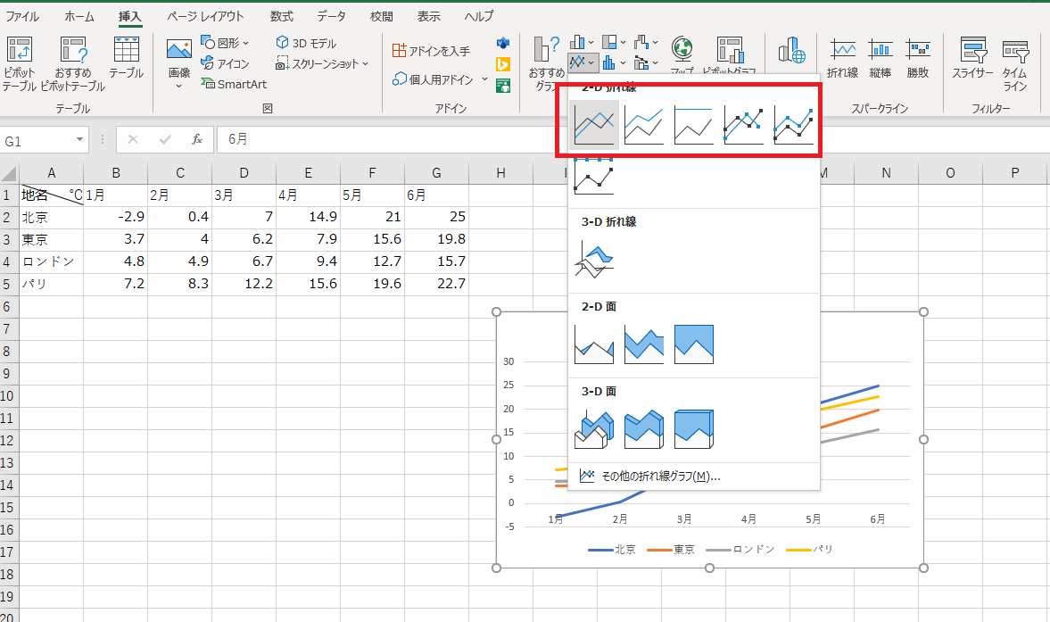Viewport: 1050px width, 622px height.
Task: Click Get Add-ins (アドインを入手)
Action: click(431, 51)
